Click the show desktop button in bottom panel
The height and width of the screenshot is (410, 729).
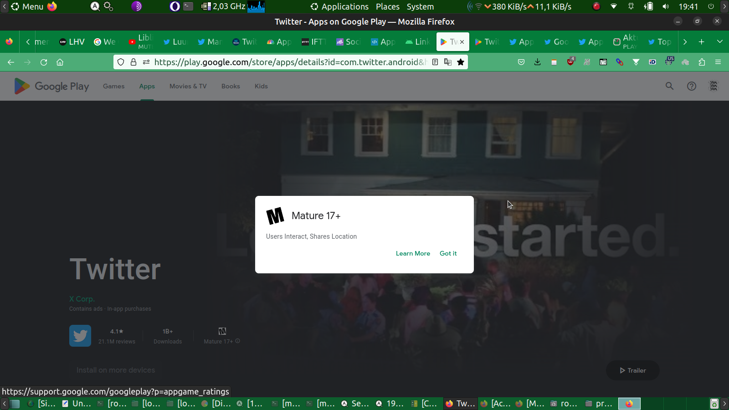pos(15,404)
